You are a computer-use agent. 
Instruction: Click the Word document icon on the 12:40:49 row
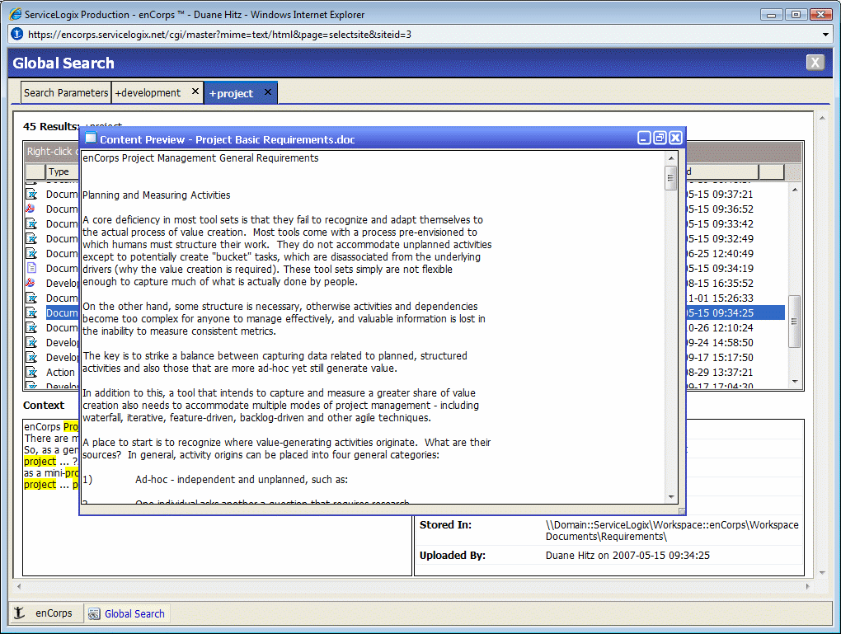point(32,253)
